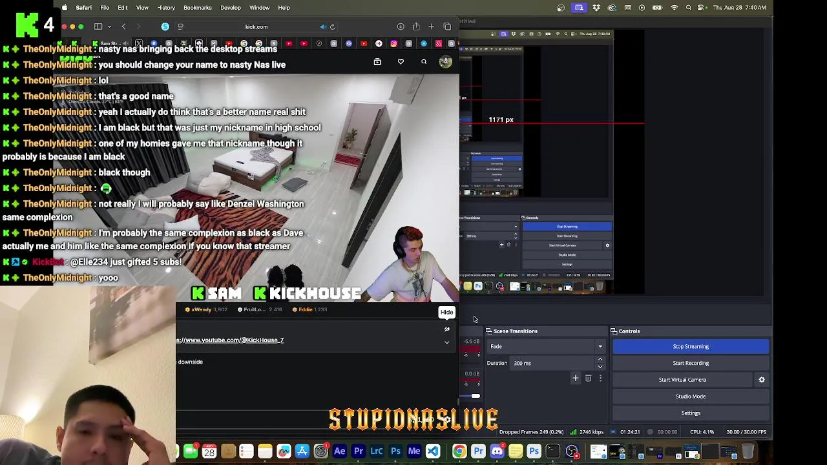Select the xWendy leaderboard entry

(x=206, y=309)
